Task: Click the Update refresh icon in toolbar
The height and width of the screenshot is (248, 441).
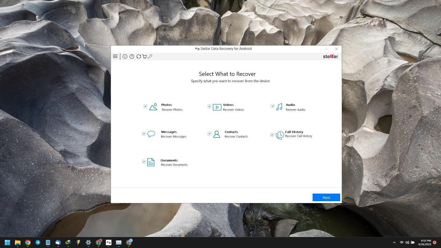Action: [139, 56]
